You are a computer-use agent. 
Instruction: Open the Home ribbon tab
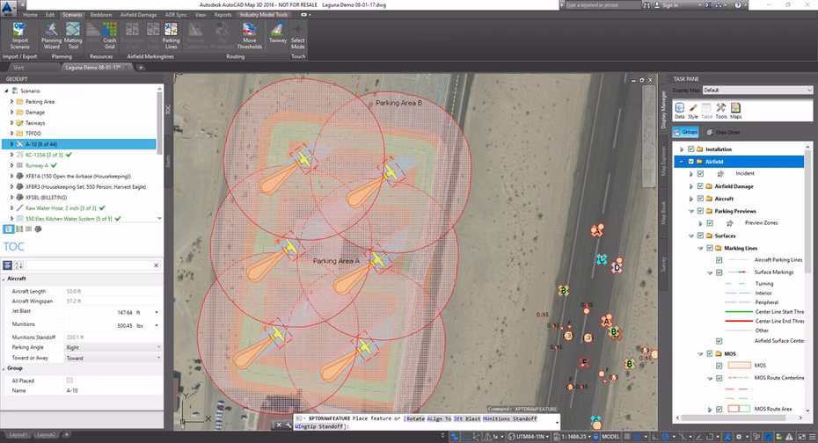[30, 15]
